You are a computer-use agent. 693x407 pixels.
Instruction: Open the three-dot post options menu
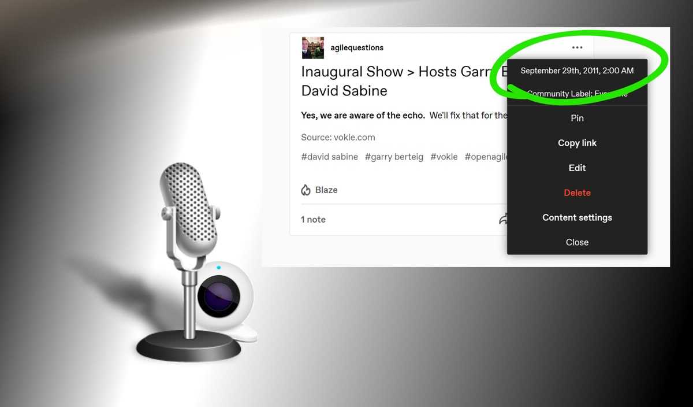click(x=577, y=47)
